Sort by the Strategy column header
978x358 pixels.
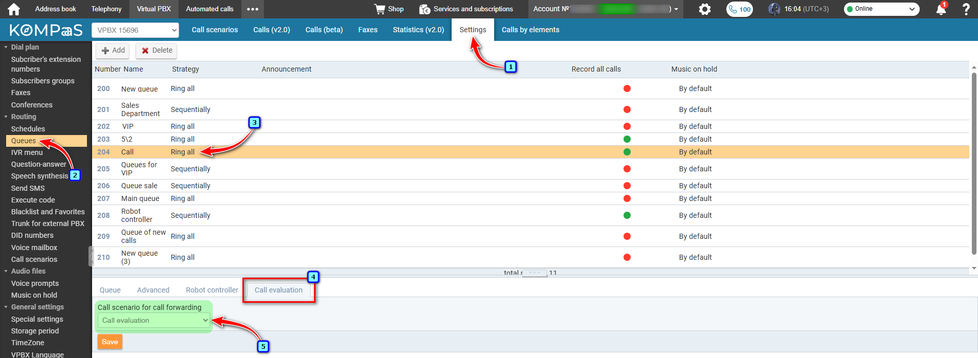186,69
